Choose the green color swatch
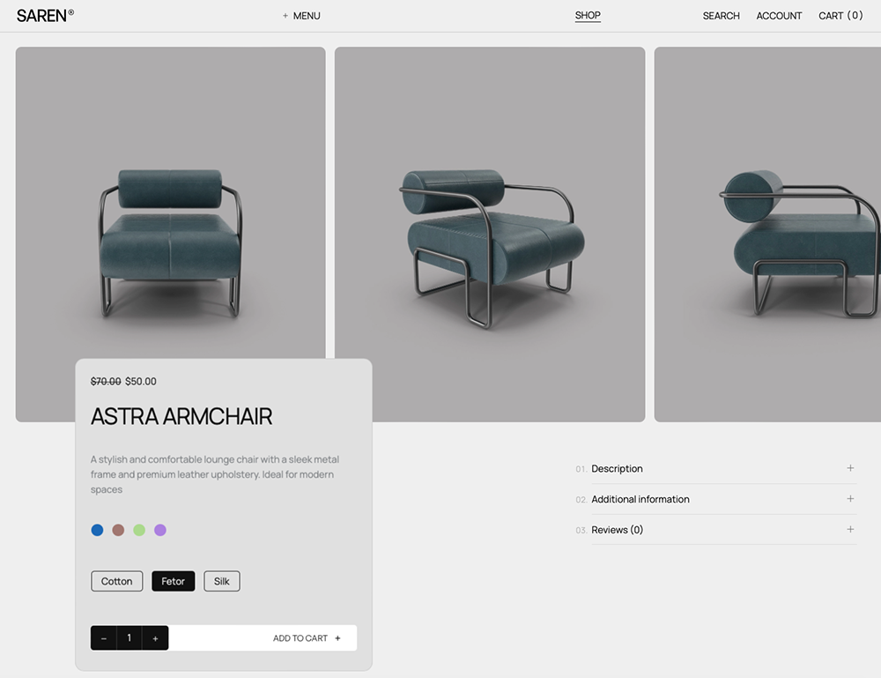The width and height of the screenshot is (881, 678). click(x=139, y=530)
